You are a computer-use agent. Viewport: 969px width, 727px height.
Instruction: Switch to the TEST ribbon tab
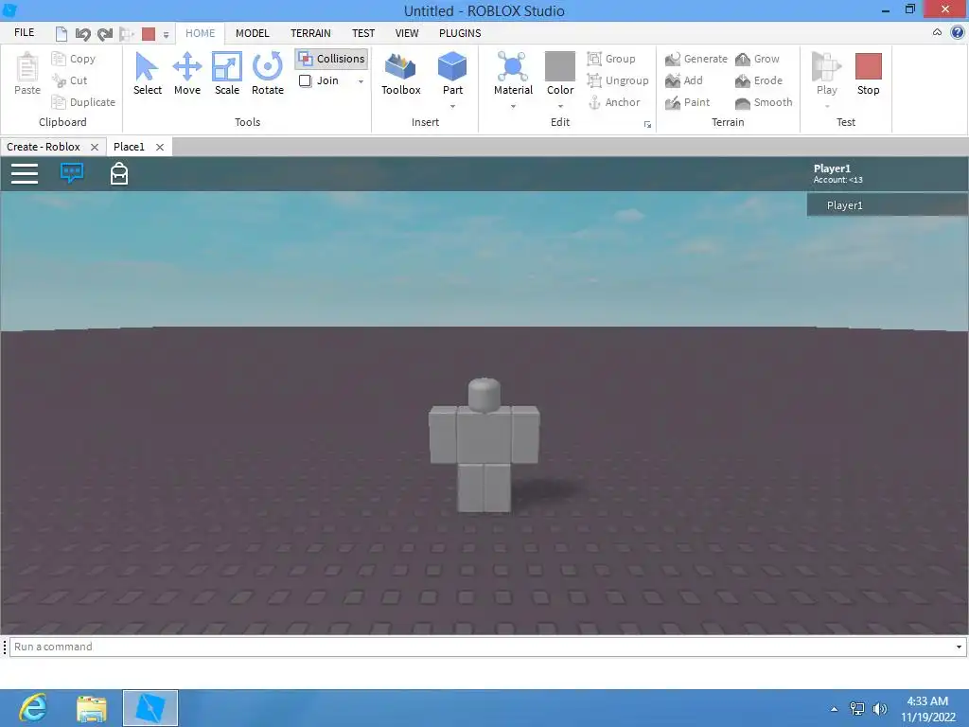(x=363, y=33)
